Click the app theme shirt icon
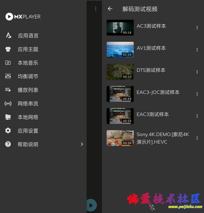 (x=8, y=49)
